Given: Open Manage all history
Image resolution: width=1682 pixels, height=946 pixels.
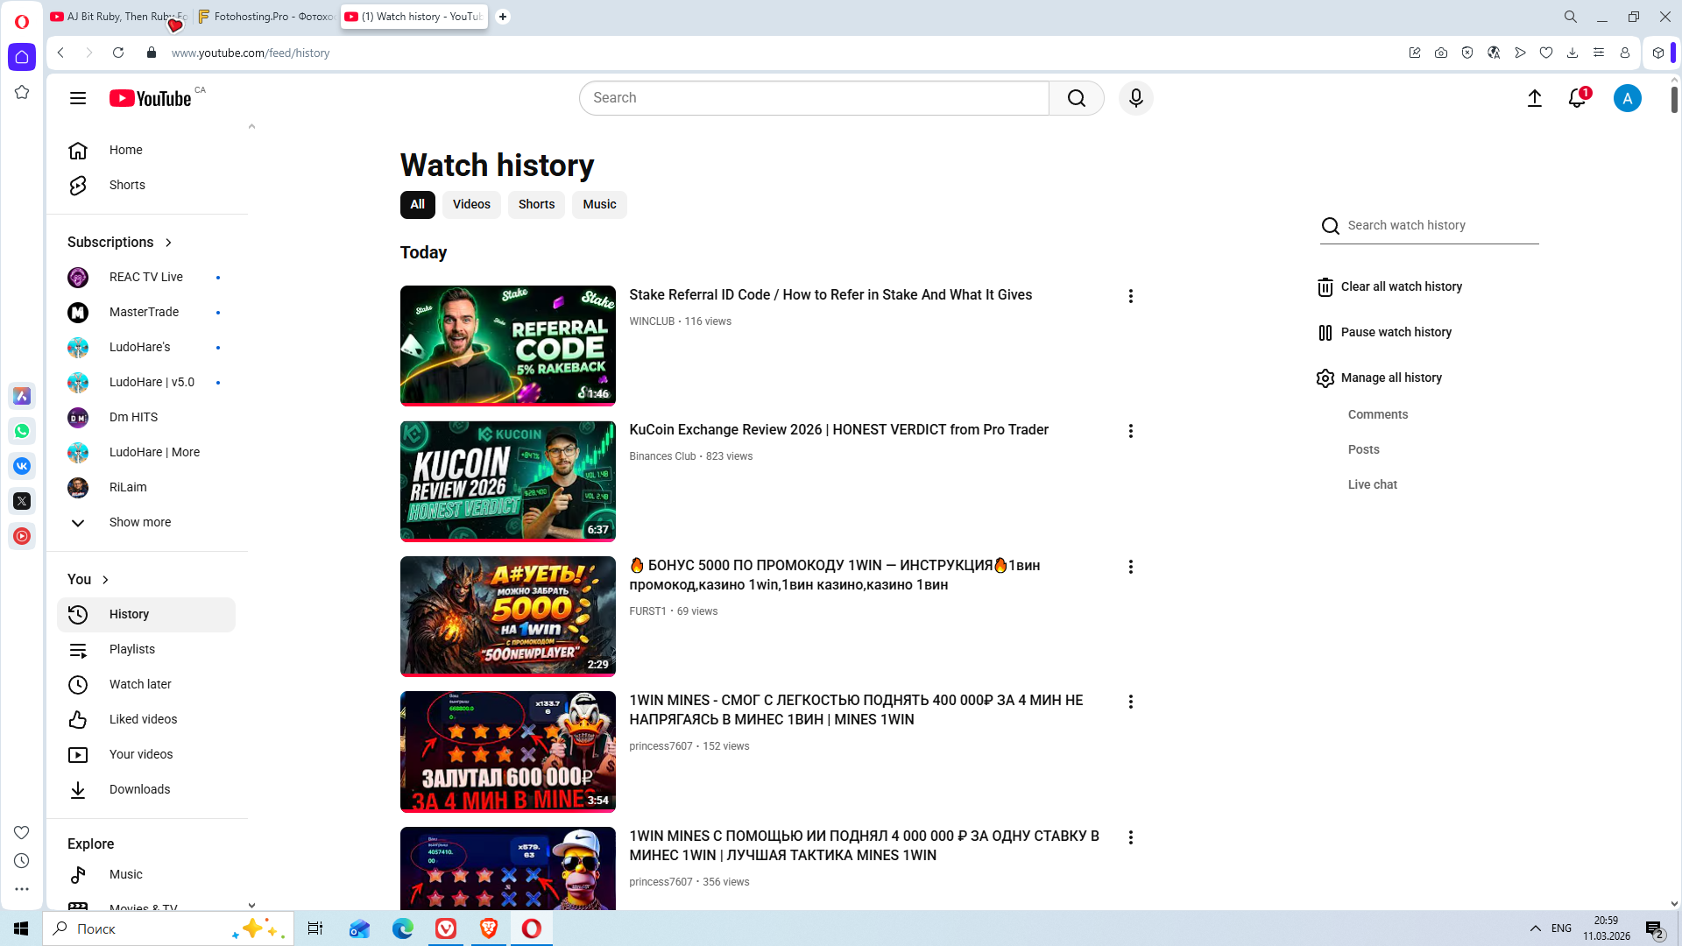Looking at the screenshot, I should 1390,378.
